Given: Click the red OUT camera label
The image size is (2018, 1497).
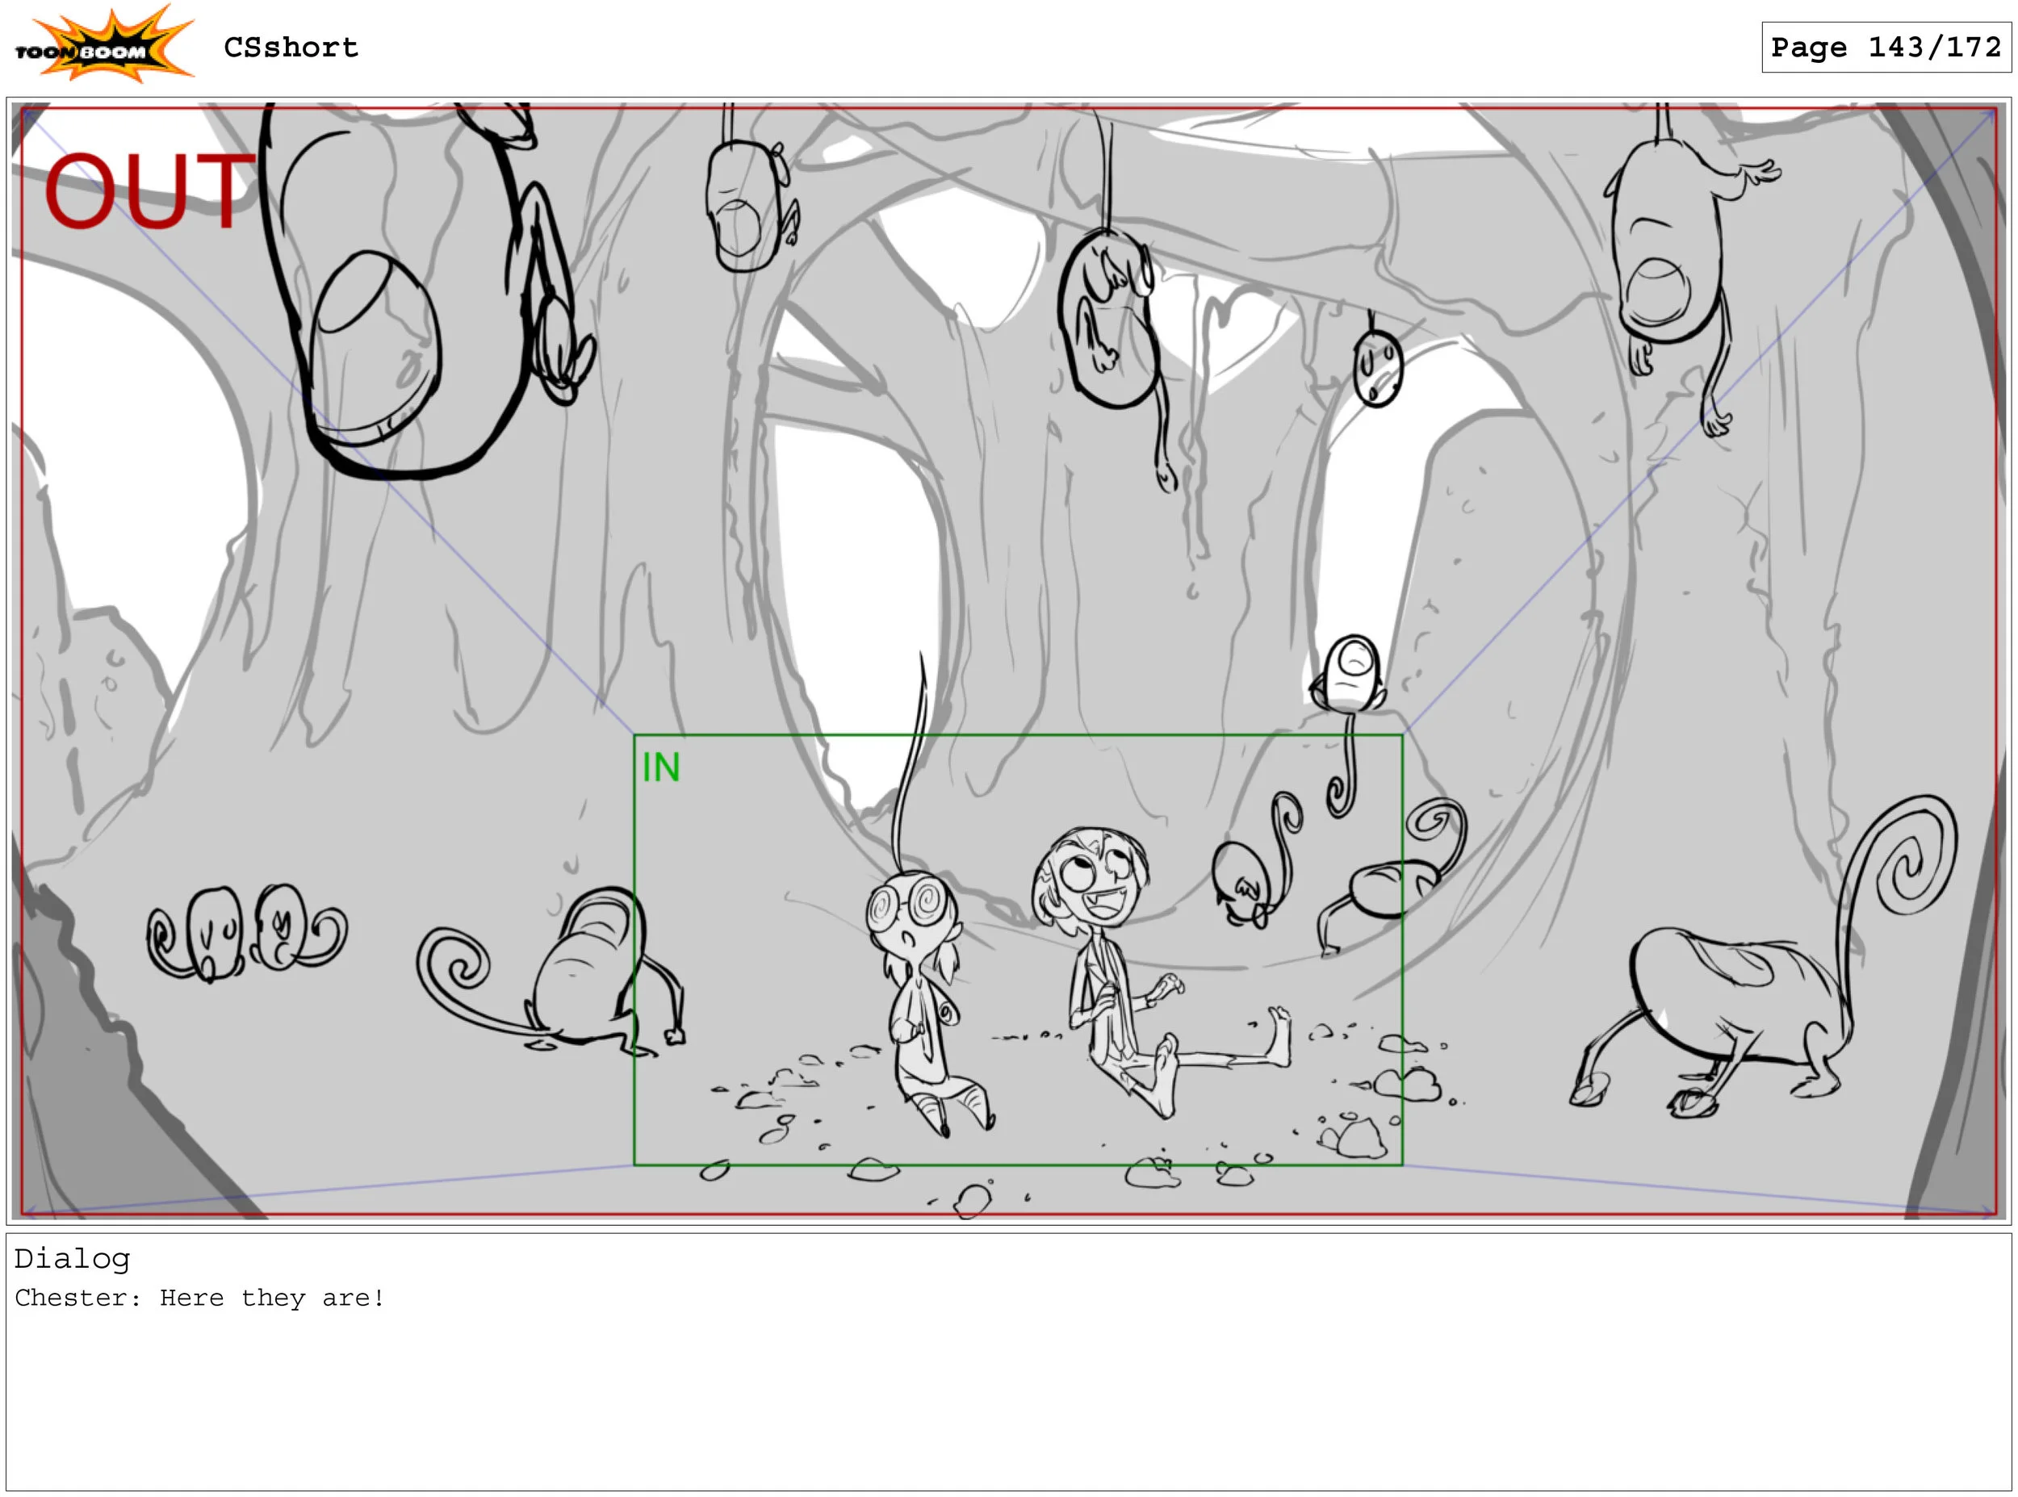Looking at the screenshot, I should click(149, 191).
